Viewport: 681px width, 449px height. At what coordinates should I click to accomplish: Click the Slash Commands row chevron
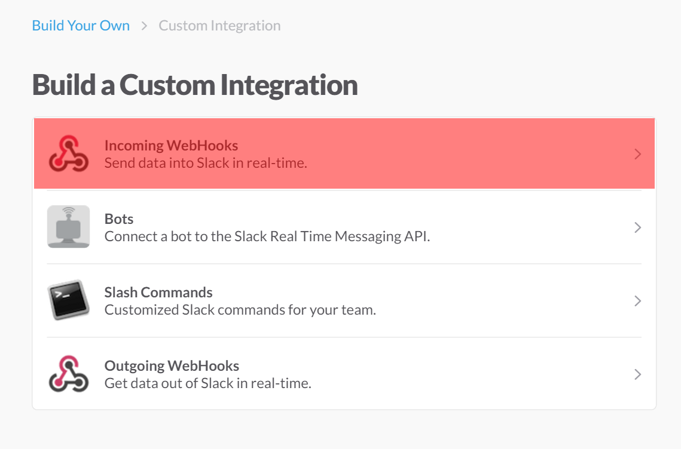tap(637, 301)
